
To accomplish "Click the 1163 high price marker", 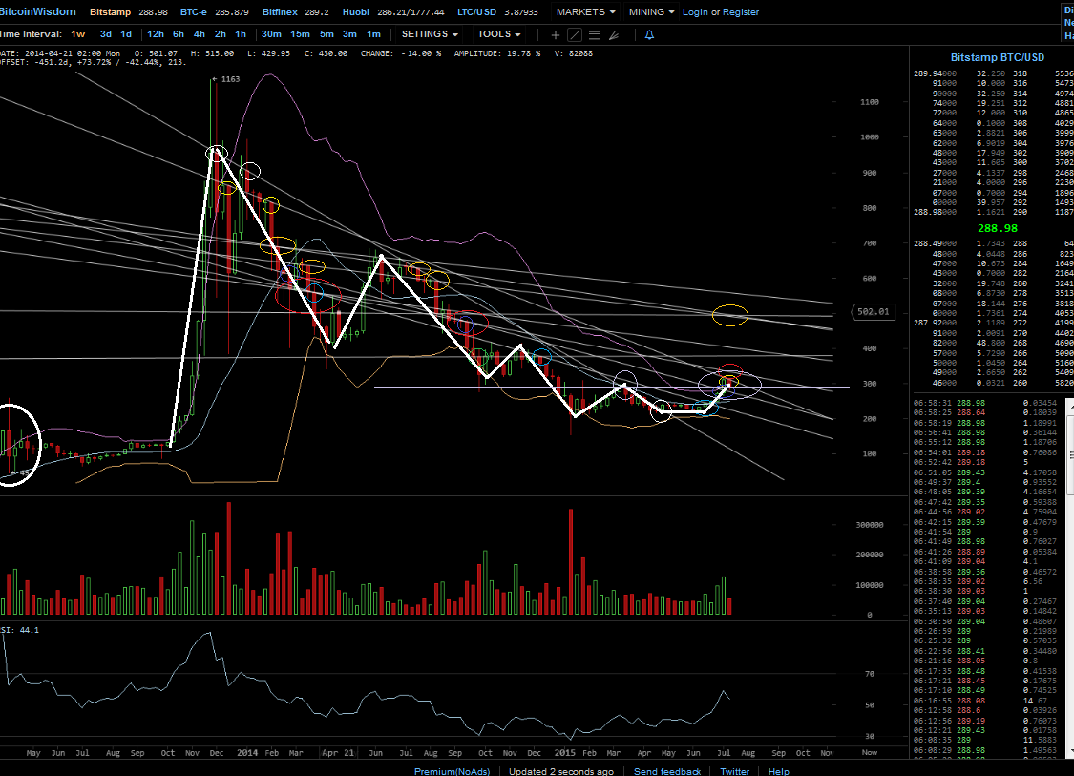I will tap(227, 79).
